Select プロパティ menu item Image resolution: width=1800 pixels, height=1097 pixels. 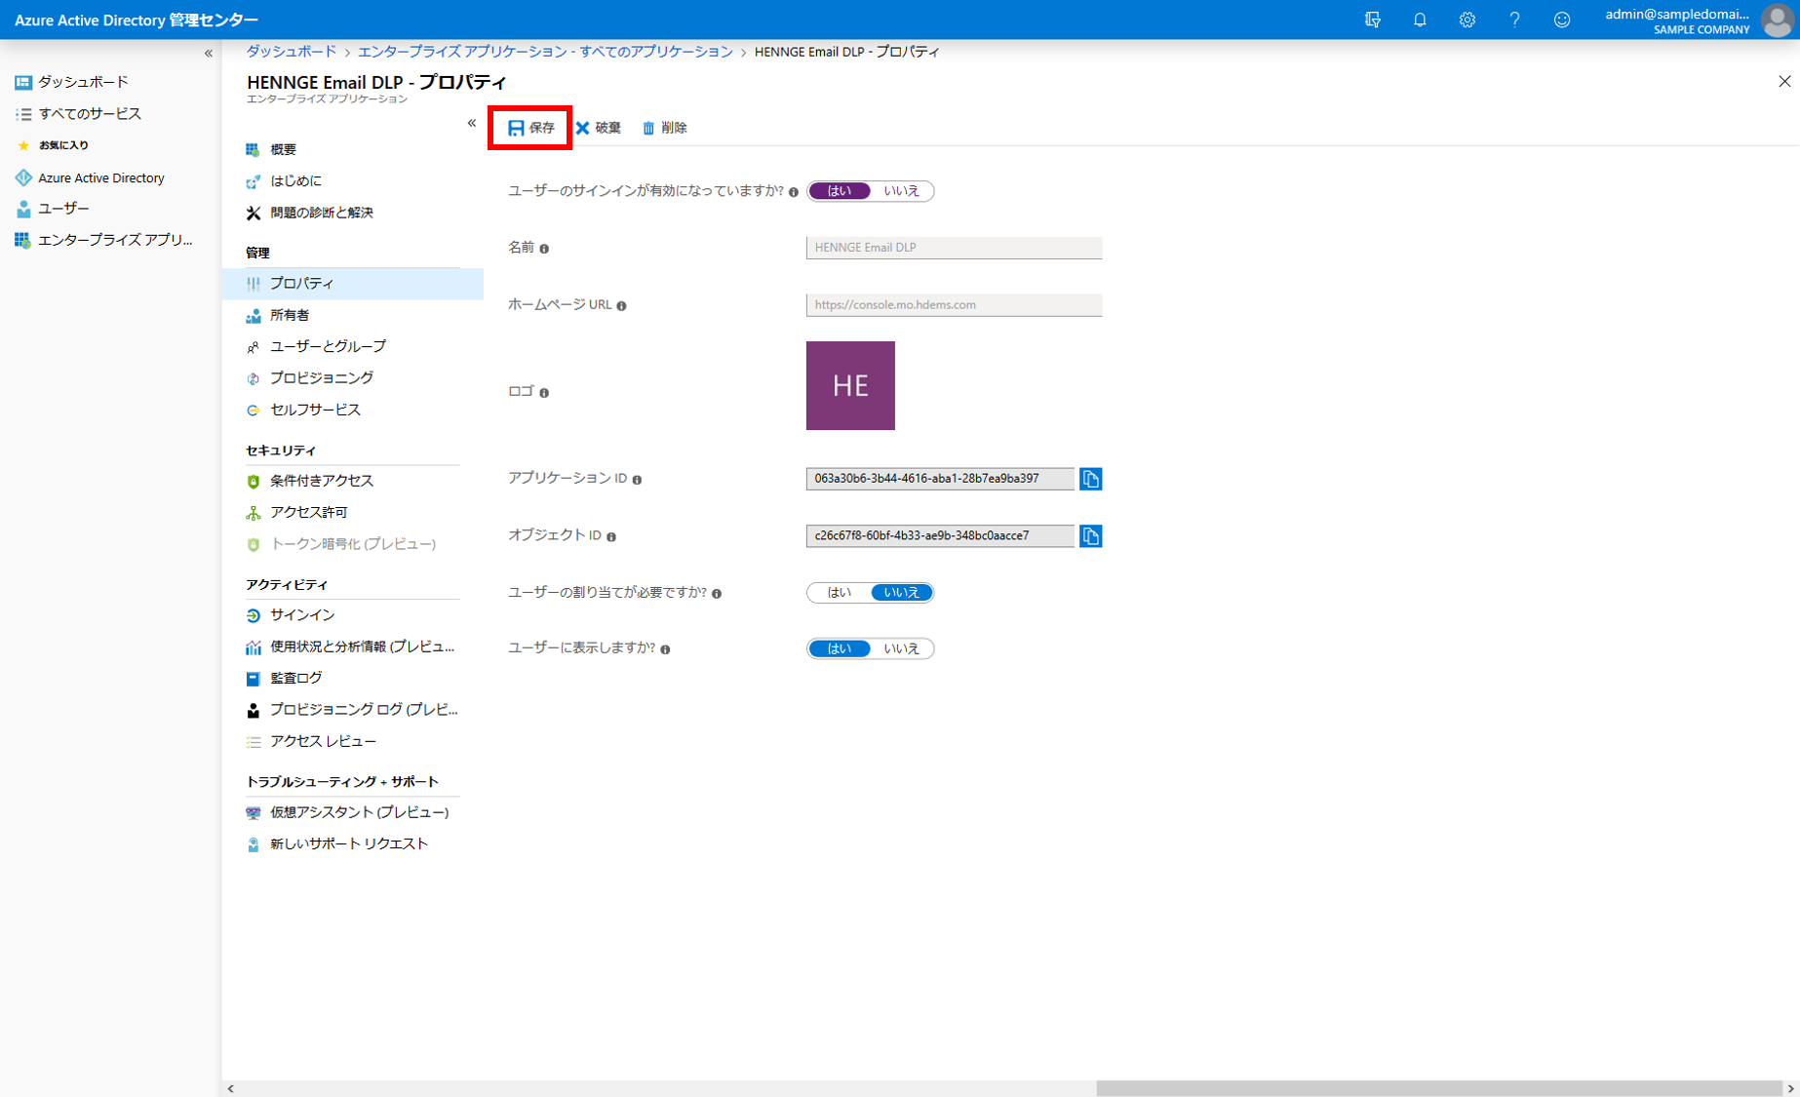tap(352, 284)
